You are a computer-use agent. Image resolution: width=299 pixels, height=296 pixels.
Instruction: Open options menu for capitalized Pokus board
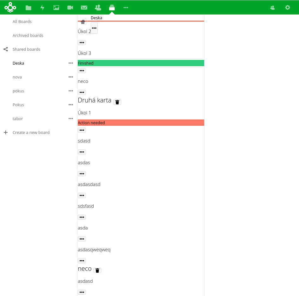(71, 105)
